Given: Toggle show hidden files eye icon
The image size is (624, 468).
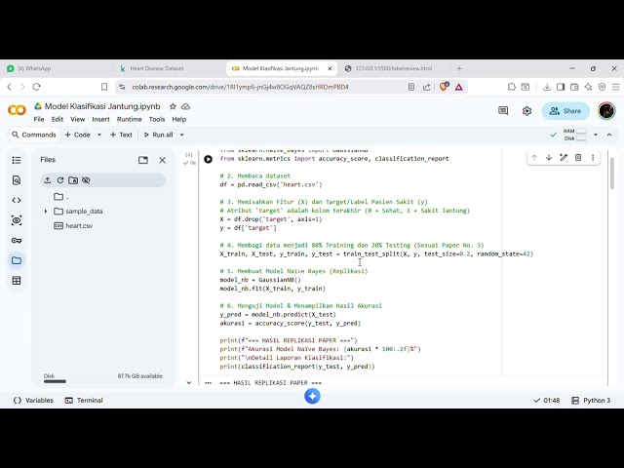Looking at the screenshot, I should pos(86,180).
